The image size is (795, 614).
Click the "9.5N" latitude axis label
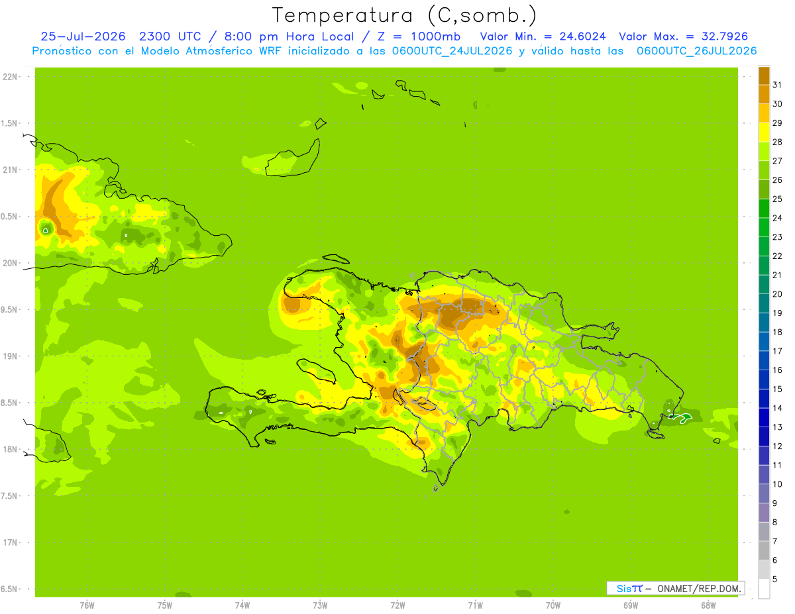(9, 309)
